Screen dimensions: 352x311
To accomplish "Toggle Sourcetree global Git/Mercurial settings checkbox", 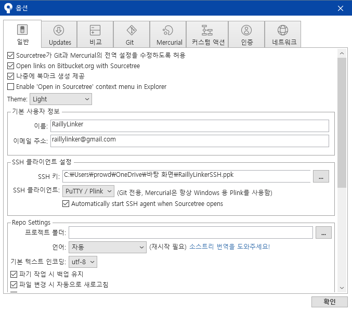I will coord(10,55).
